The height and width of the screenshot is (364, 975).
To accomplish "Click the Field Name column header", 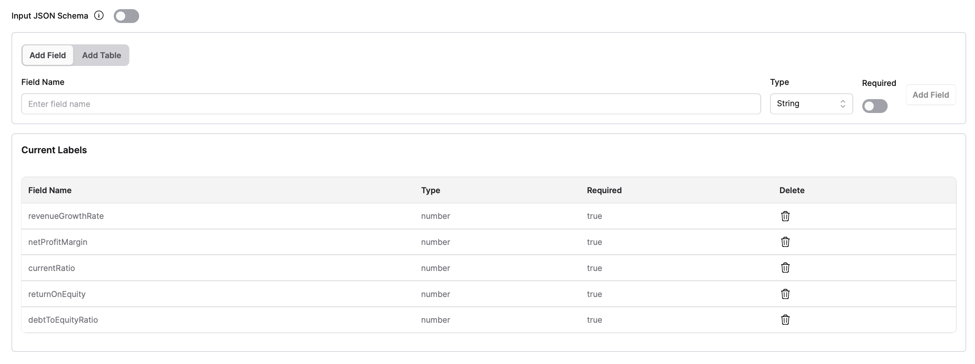I will (x=49, y=190).
